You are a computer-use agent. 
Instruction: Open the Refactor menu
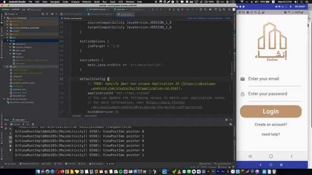point(87,2)
